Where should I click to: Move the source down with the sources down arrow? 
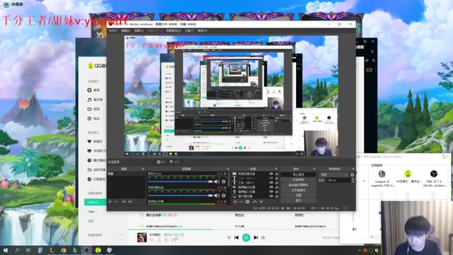click(261, 202)
